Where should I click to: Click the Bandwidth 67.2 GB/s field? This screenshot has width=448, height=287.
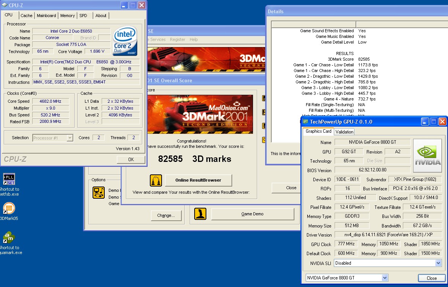(422, 226)
